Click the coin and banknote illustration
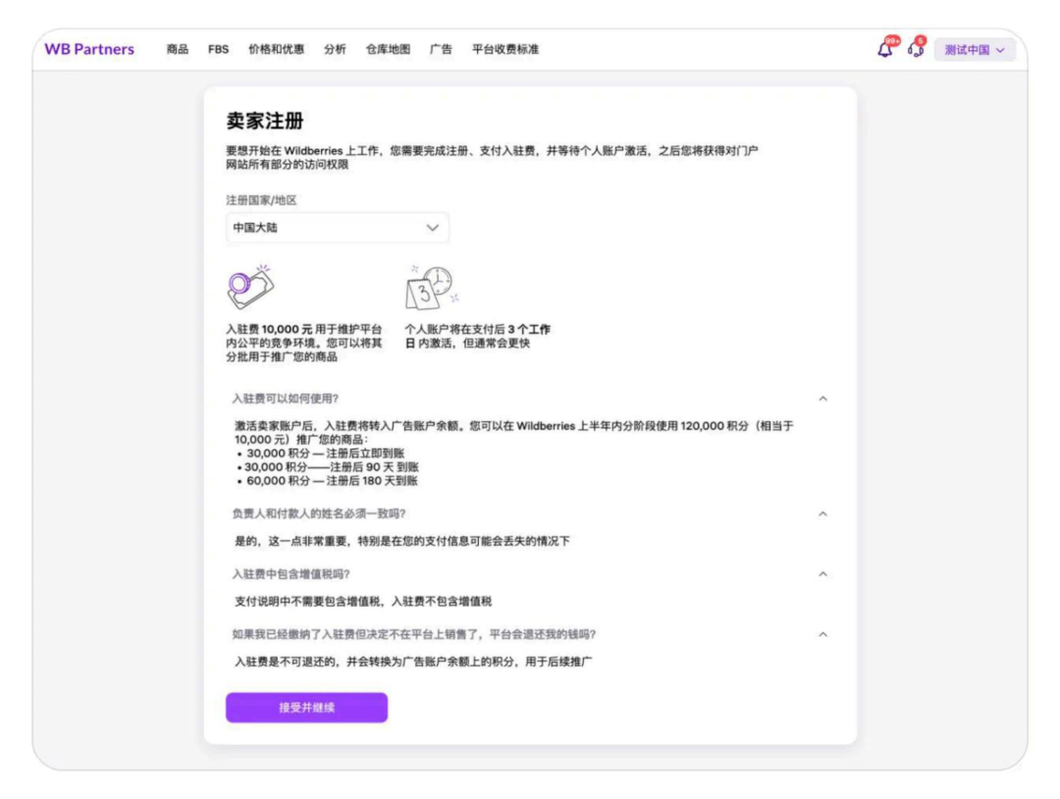The image size is (1060, 799). pos(250,288)
